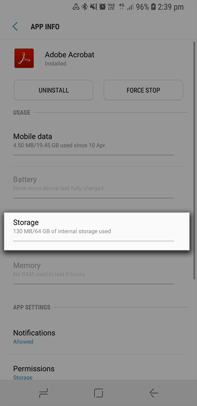Tap the home button in navigation bar
The width and height of the screenshot is (197, 406).
click(x=98, y=393)
